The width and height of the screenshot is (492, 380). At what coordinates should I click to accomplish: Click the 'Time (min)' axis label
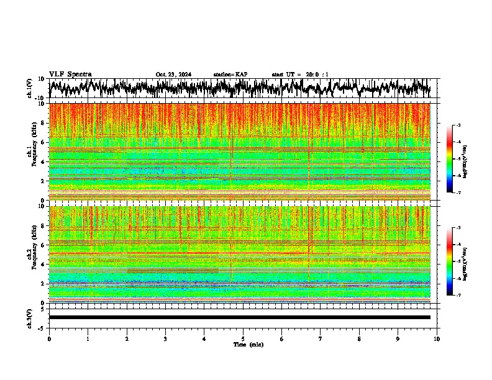[248, 345]
